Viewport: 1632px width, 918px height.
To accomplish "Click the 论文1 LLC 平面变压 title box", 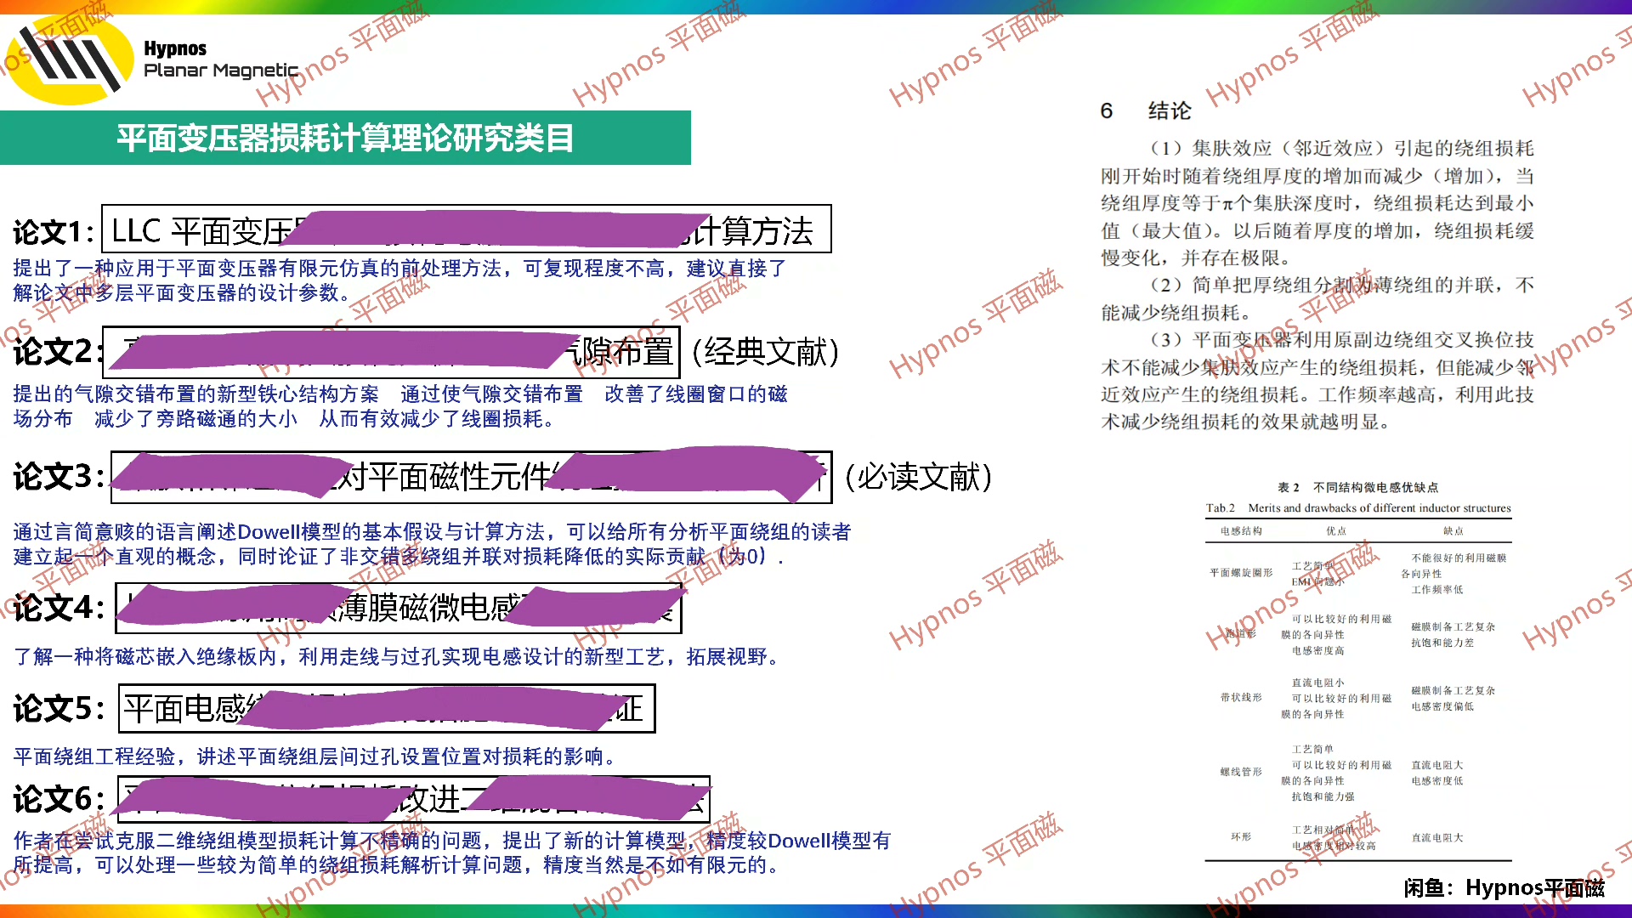I will [466, 229].
